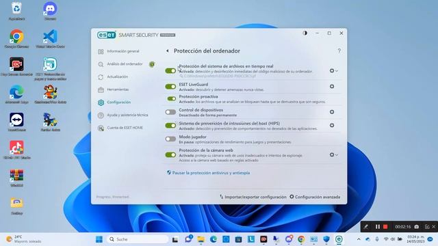The width and height of the screenshot is (438, 246).
Task: Open File Explorer from taskbar
Action: pos(201,239)
